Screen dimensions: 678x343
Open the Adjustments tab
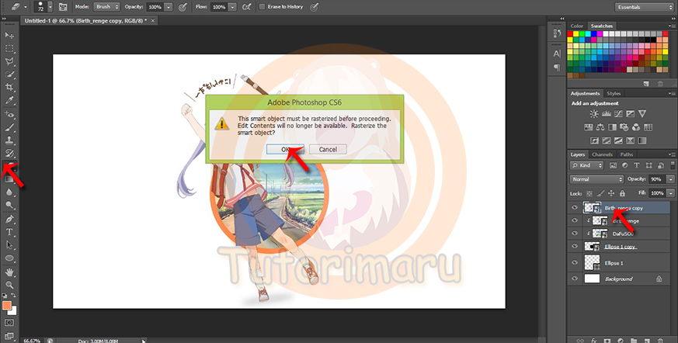click(585, 93)
